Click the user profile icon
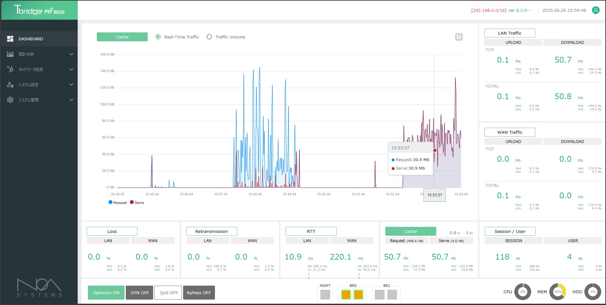The image size is (606, 305). pos(595,10)
